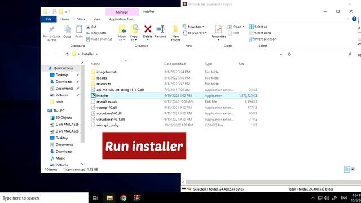This screenshot has height=203, width=361.
Task: Open Music in navigation pane
Action: [58, 158]
